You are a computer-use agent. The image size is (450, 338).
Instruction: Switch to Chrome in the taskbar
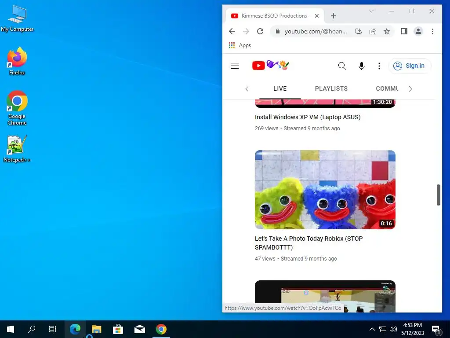161,329
